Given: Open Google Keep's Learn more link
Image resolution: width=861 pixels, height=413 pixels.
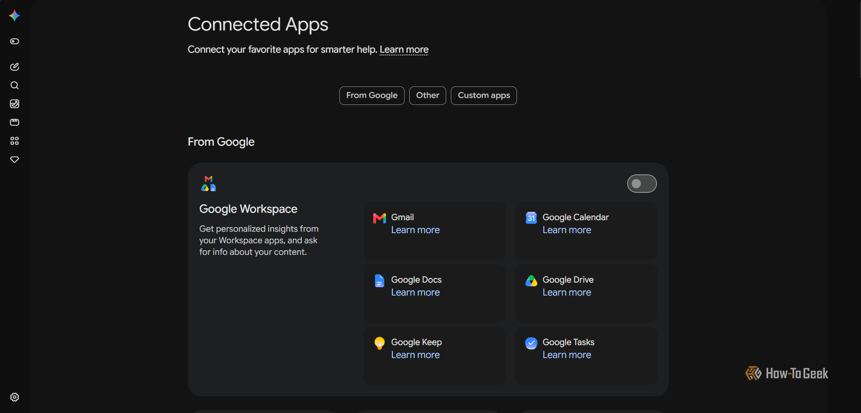Looking at the screenshot, I should [415, 355].
